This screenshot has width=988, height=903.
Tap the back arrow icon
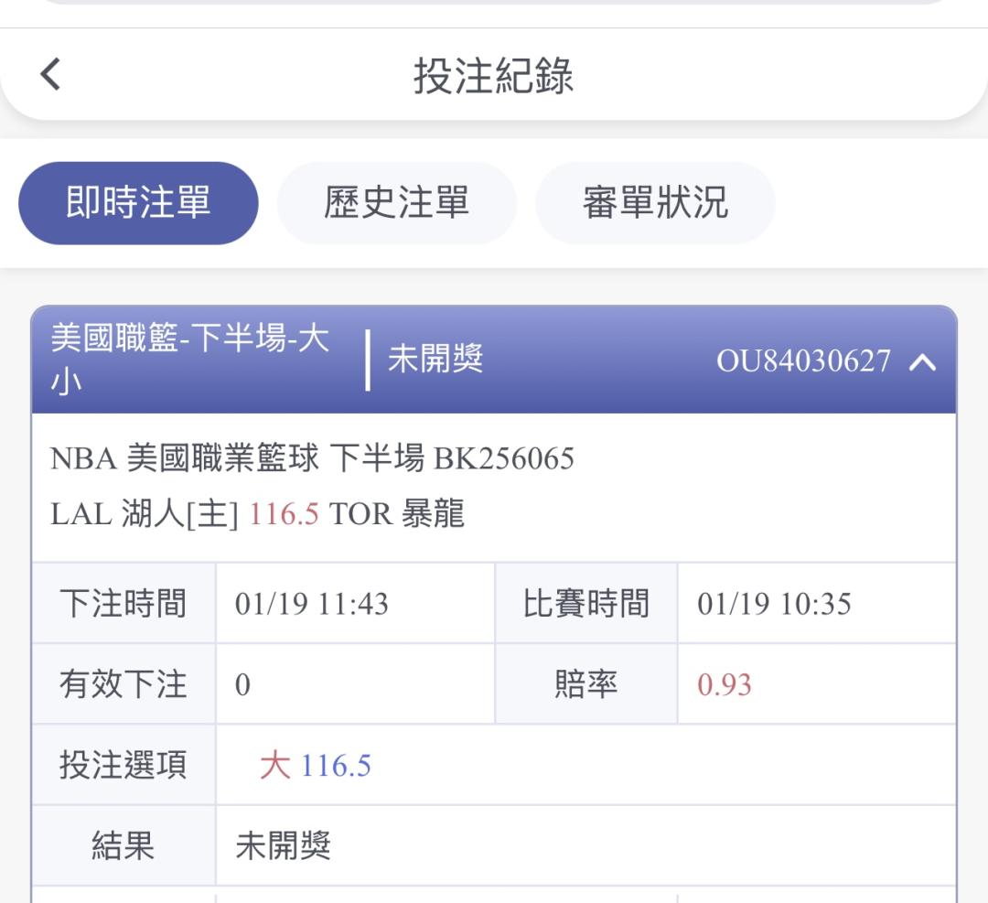(x=51, y=74)
